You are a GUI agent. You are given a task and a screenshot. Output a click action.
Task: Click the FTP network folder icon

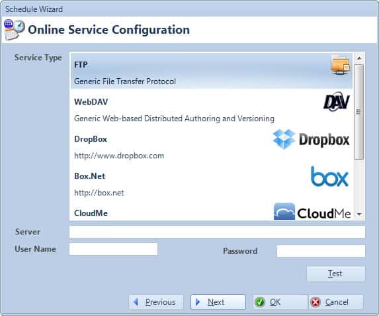point(341,65)
